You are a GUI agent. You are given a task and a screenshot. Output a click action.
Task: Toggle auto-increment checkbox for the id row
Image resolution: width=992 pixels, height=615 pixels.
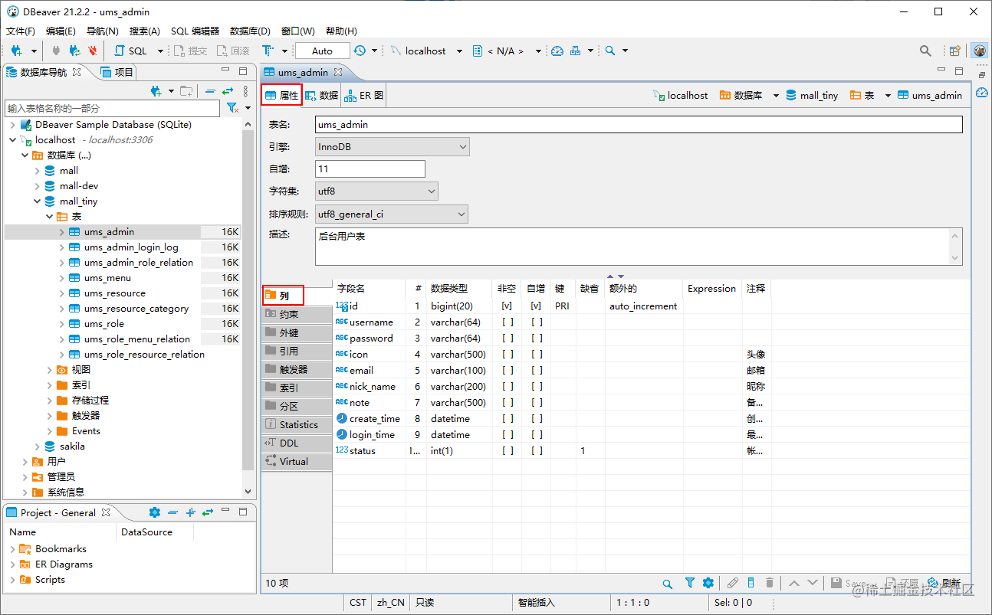[x=536, y=306]
